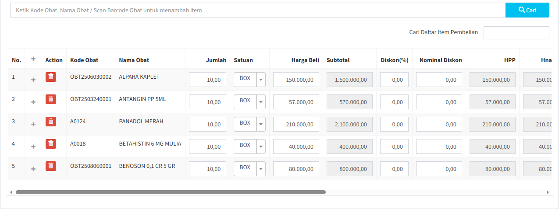Viewport: 559px width, 209px height.
Task: Remove BENOSON 0,1 CR 5 GR item
Action: coord(51,166)
